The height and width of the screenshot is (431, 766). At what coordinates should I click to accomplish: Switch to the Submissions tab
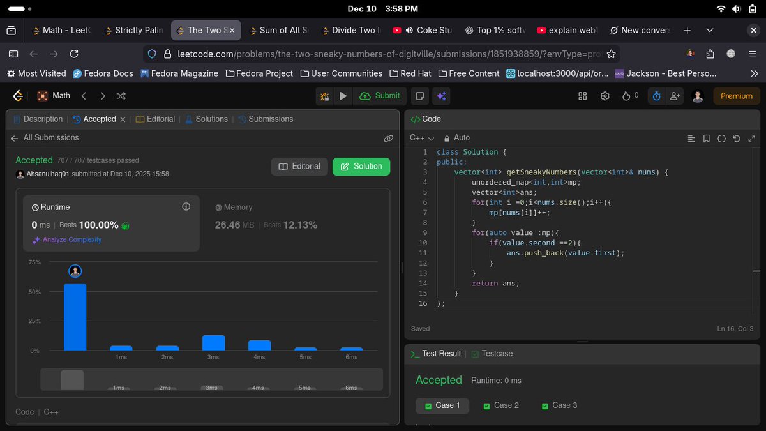[x=266, y=119]
